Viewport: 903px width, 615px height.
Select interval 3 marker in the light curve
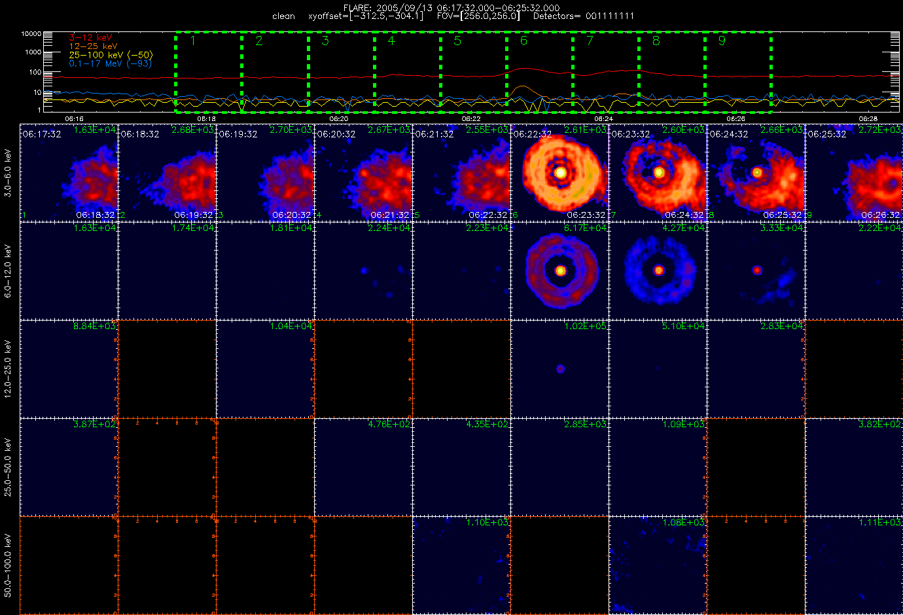[x=325, y=41]
